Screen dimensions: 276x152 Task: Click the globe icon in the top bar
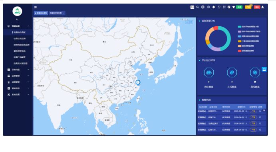(203, 7)
